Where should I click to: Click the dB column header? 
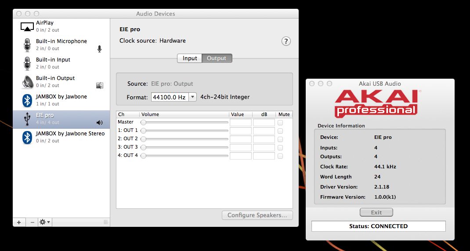[x=264, y=114]
